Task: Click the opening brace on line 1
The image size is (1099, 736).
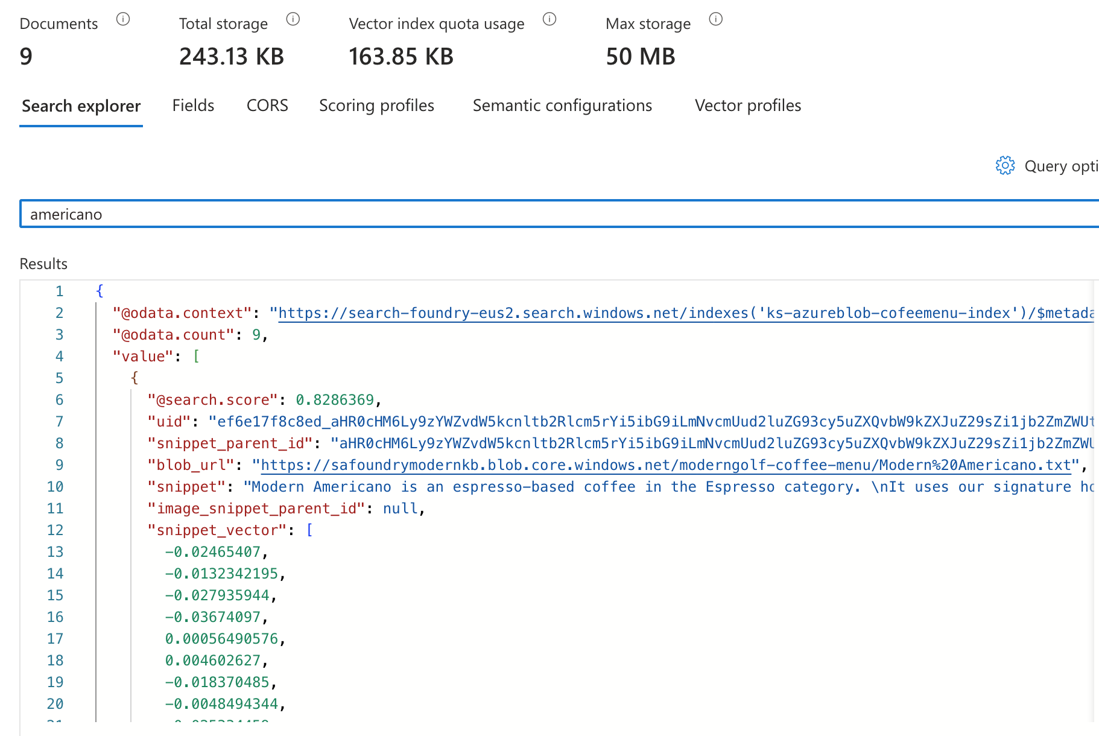Action: pos(100,291)
